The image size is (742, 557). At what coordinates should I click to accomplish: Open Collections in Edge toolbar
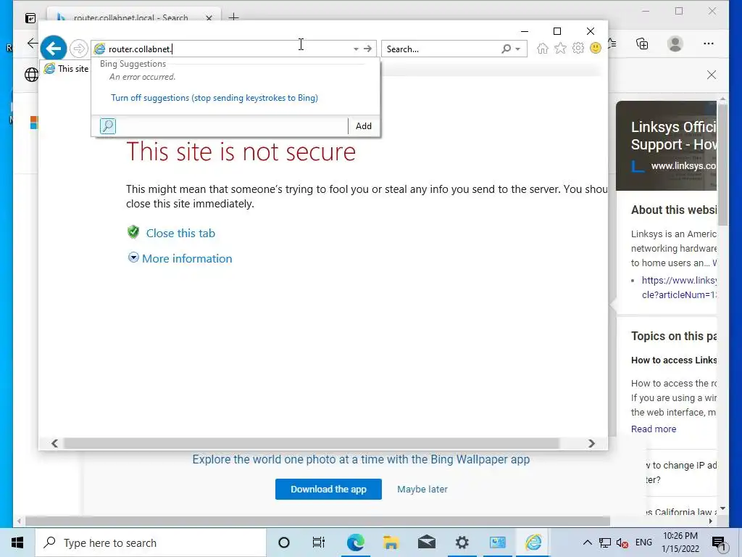[642, 44]
